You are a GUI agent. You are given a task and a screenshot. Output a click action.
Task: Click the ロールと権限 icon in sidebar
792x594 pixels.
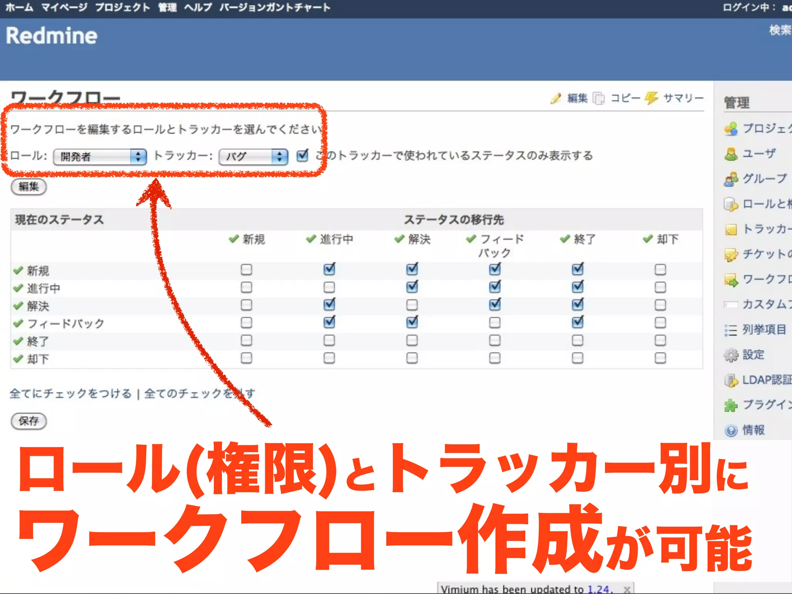(x=731, y=204)
